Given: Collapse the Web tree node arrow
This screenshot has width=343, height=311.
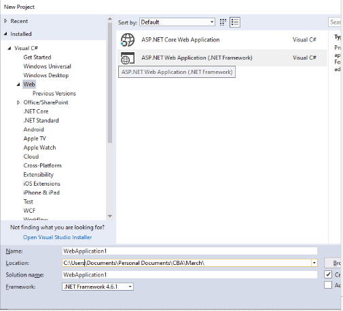Looking at the screenshot, I should coord(18,85).
